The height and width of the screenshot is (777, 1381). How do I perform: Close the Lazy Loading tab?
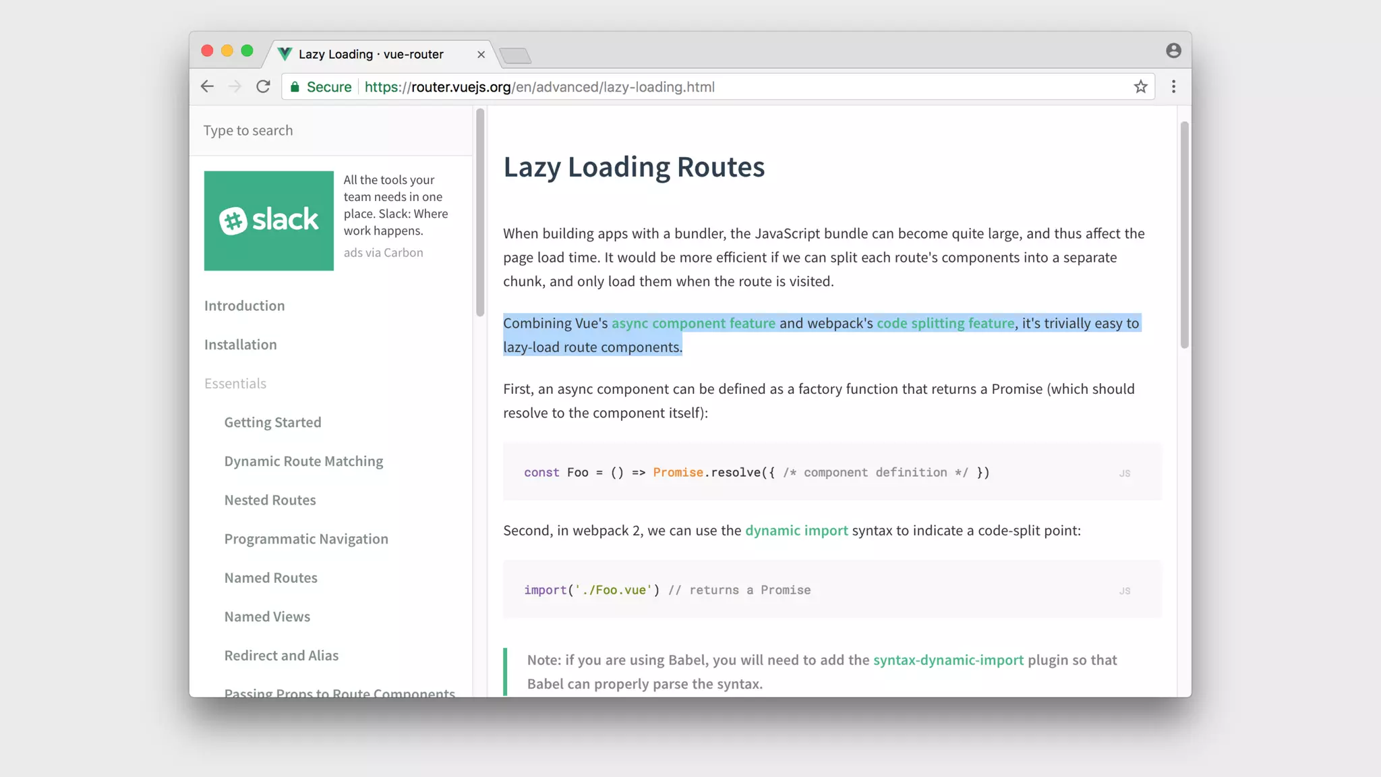point(481,55)
